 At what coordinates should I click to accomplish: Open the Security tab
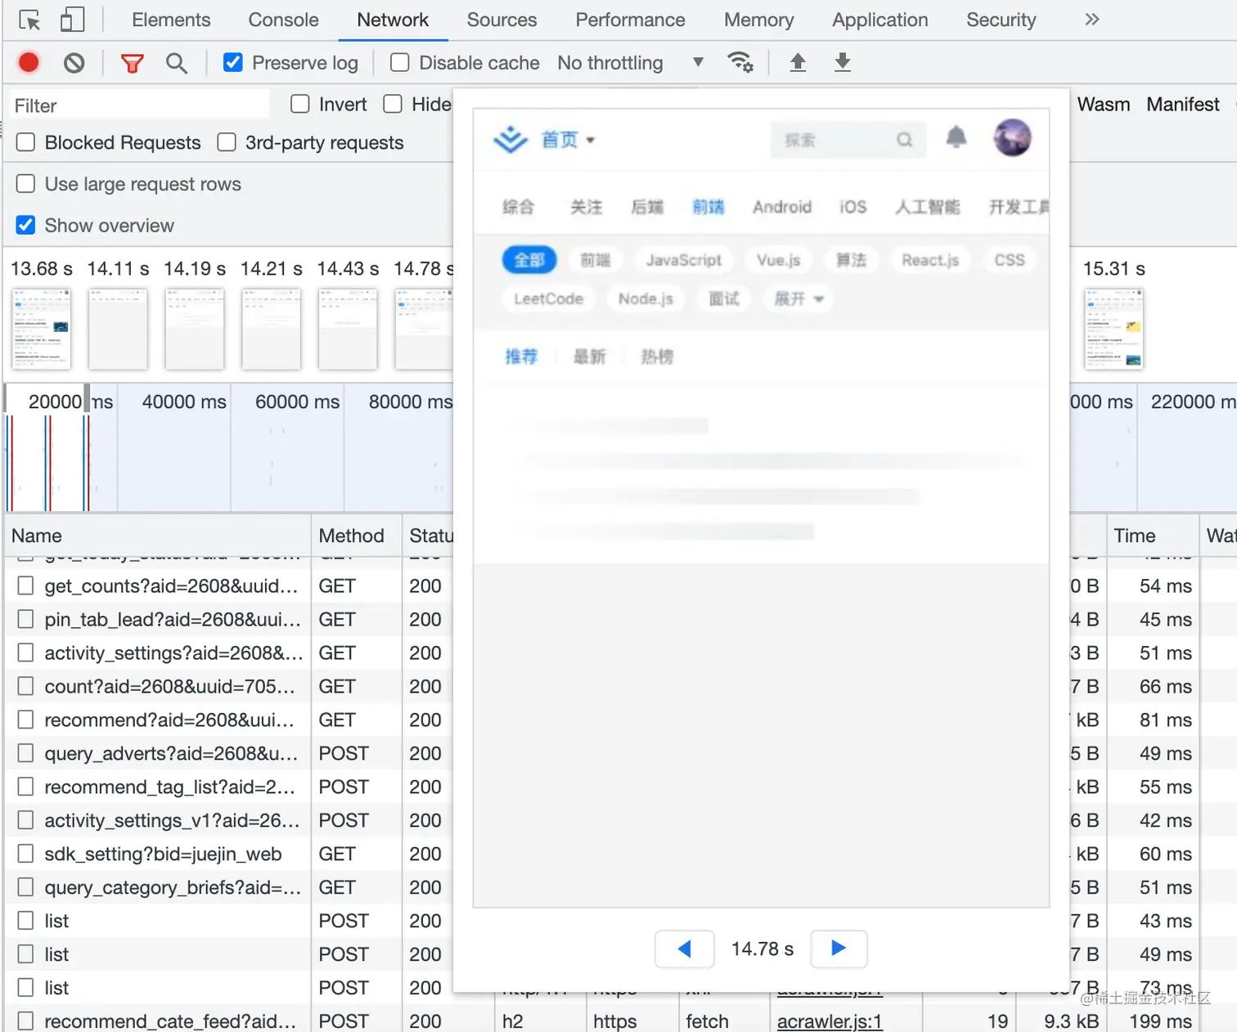1001,20
